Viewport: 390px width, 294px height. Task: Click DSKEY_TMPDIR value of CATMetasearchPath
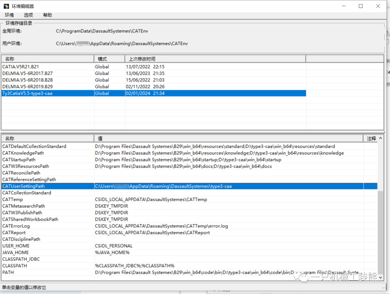click(x=112, y=206)
